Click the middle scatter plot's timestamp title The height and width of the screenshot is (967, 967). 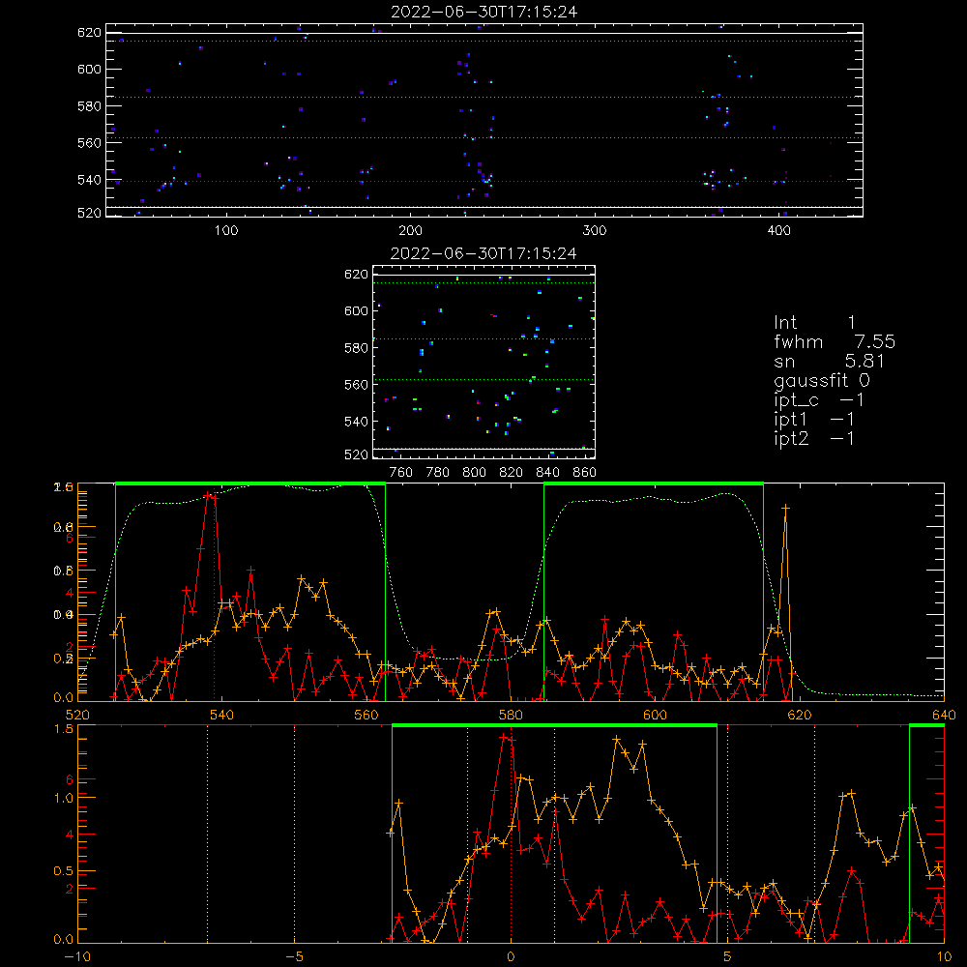[x=483, y=253]
